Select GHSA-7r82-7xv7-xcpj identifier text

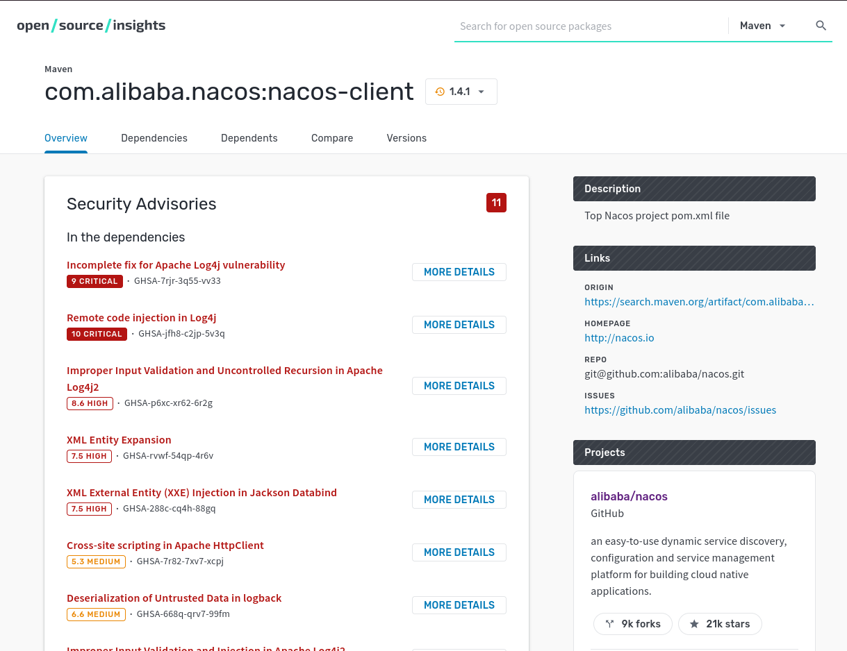coord(180,561)
